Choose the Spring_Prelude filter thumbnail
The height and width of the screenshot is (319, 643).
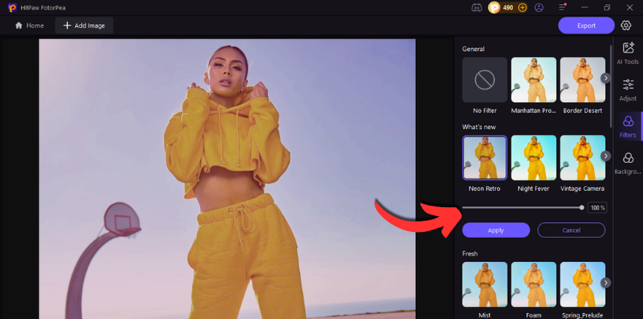pos(582,284)
